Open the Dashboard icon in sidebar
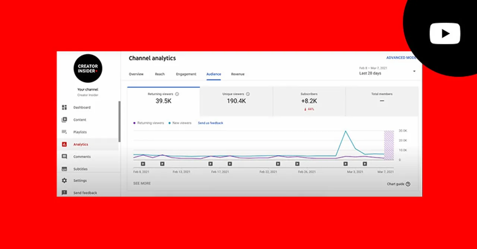Image resolution: width=477 pixels, height=249 pixels. 64,107
